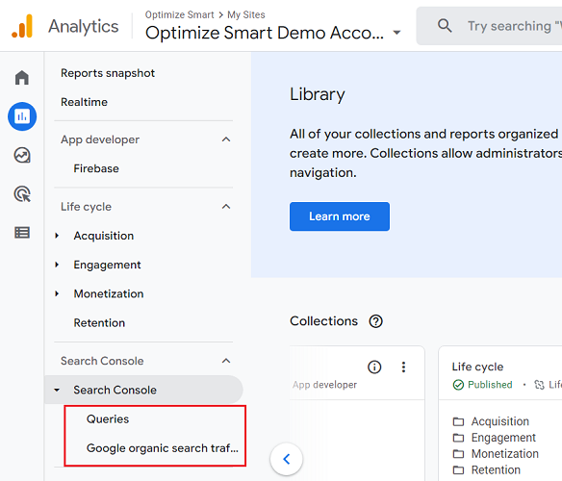
Task: Collapse the reports navigation with the back chevron
Action: (287, 459)
